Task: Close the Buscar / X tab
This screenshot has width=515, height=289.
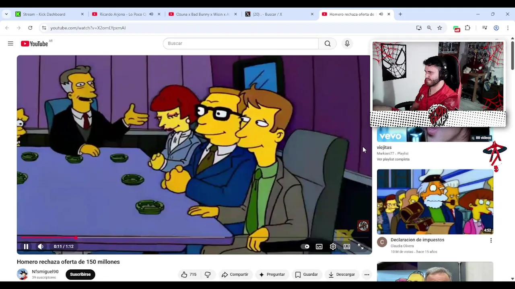Action: (x=312, y=14)
